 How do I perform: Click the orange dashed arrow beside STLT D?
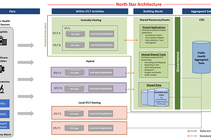(x=129, y=89)
